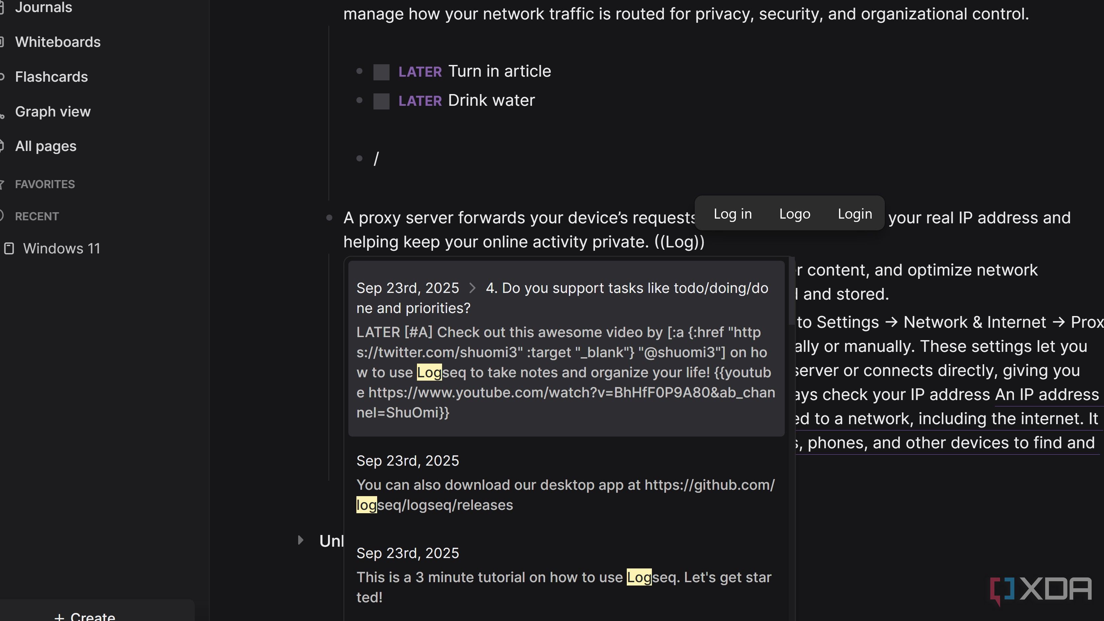Click the bullet of the slash block
This screenshot has width=1104, height=621.
pyautogui.click(x=359, y=159)
